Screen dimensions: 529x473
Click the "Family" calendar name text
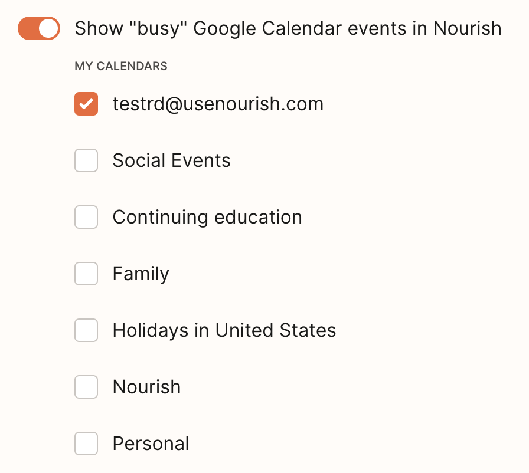141,274
